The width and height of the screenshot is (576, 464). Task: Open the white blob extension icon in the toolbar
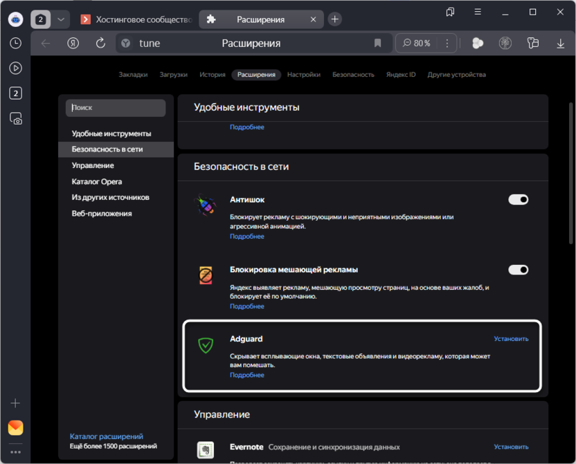point(478,44)
